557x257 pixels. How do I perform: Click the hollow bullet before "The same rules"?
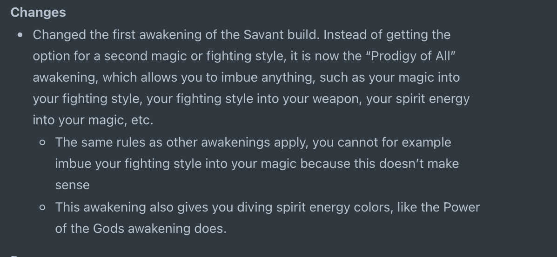tap(42, 143)
